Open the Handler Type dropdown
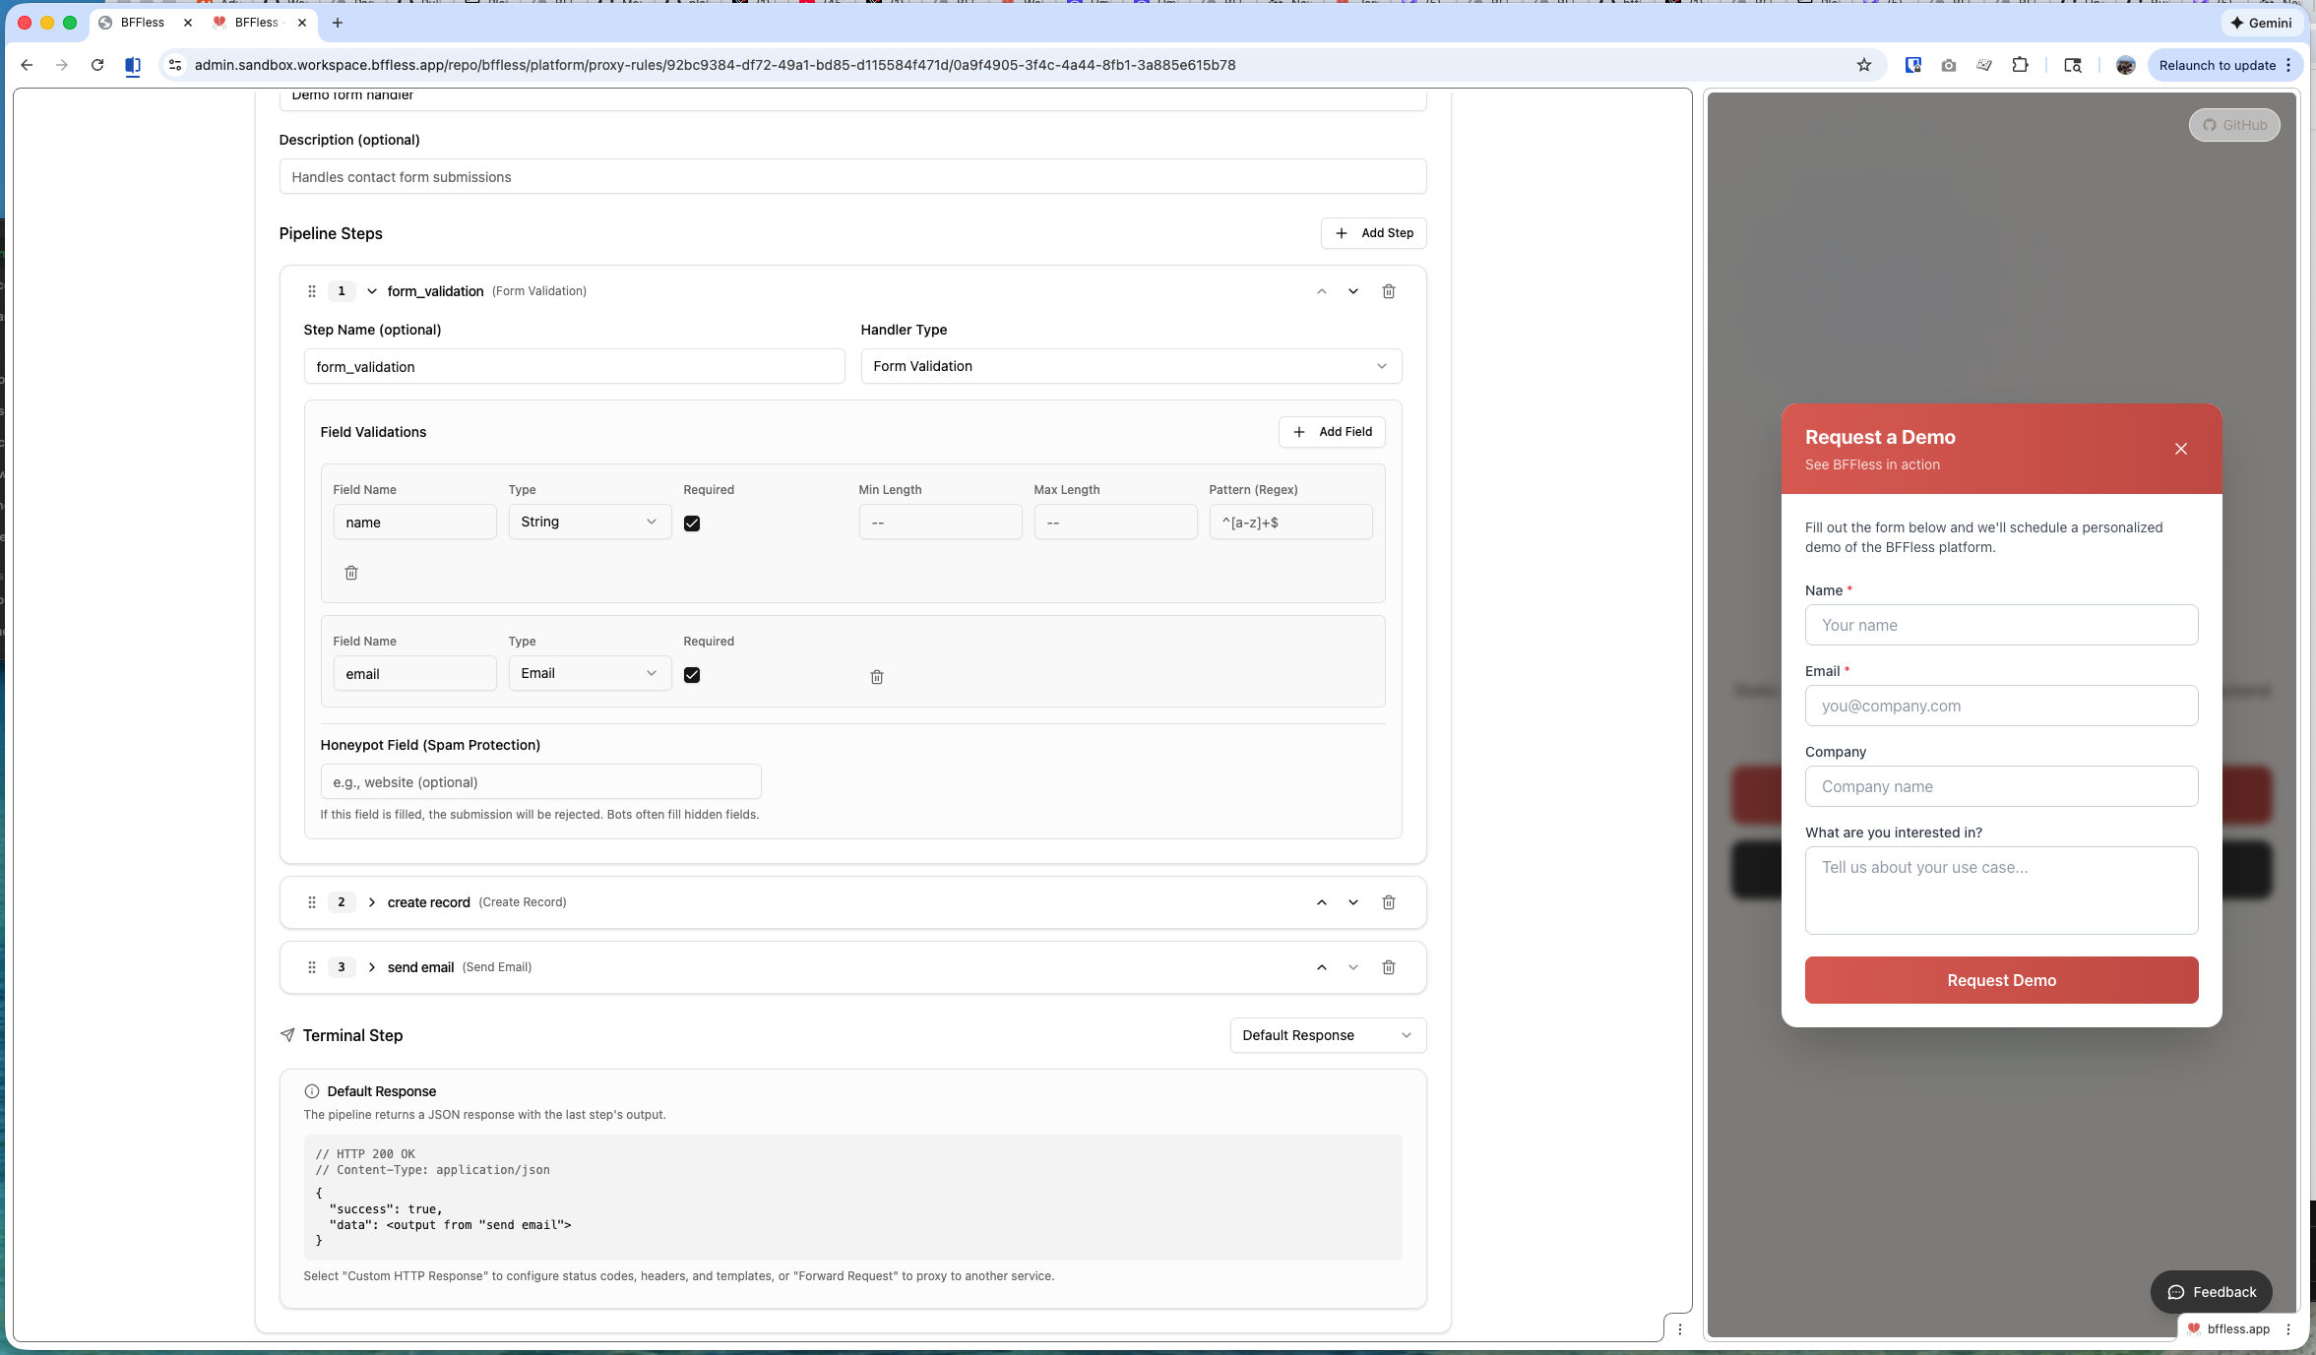The image size is (2316, 1355). point(1130,366)
